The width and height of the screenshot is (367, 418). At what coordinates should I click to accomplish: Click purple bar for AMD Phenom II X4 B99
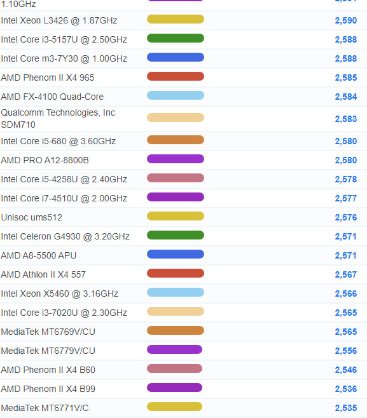(x=174, y=388)
